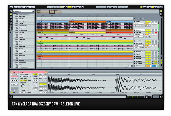Expand Vinyl Distortion device
The width and height of the screenshot is (171, 116).
click(x=15, y=67)
